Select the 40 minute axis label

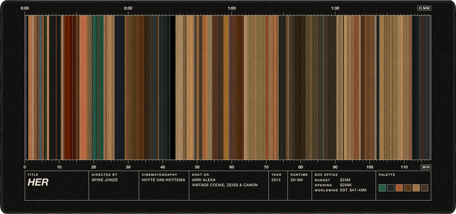click(163, 167)
